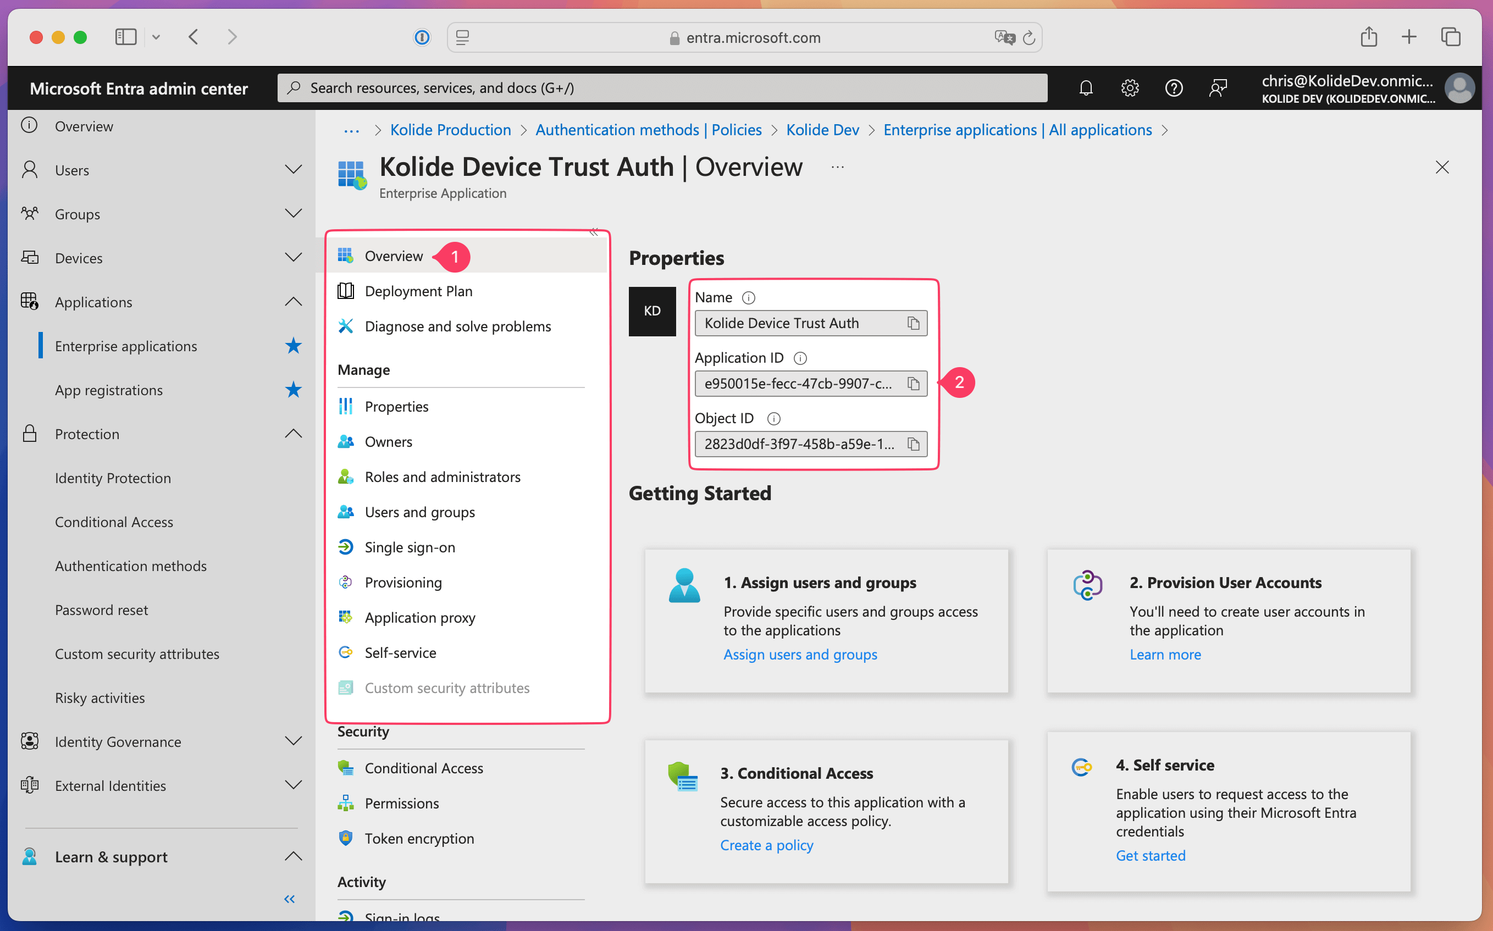Open the notifications bell

tap(1086, 88)
